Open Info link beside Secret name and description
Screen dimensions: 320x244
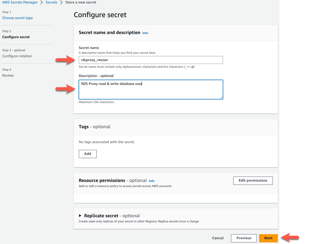click(145, 33)
